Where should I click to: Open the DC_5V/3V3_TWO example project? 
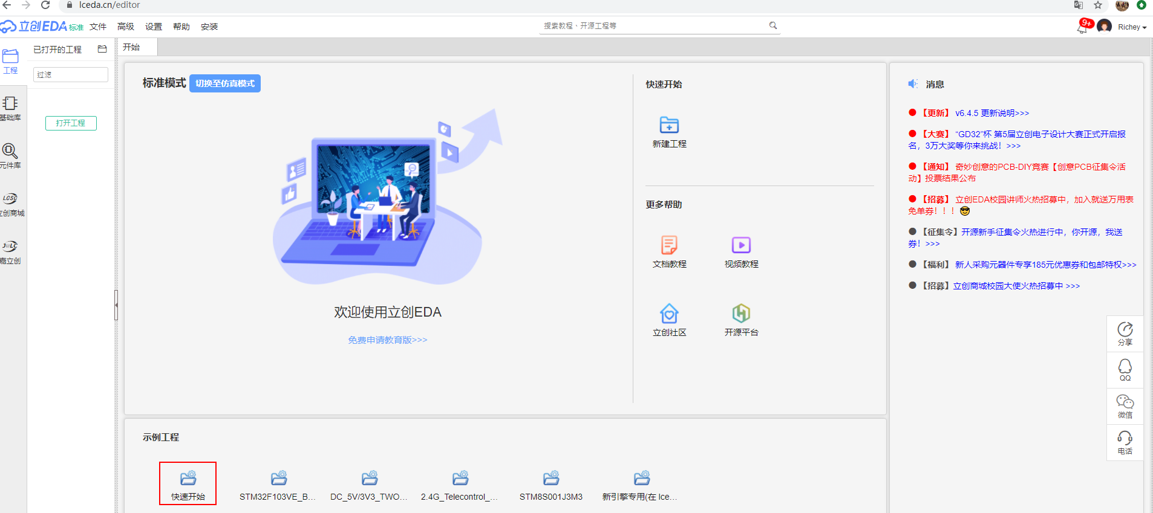369,485
